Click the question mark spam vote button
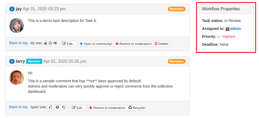This screenshot has height=118, width=259. (58, 107)
